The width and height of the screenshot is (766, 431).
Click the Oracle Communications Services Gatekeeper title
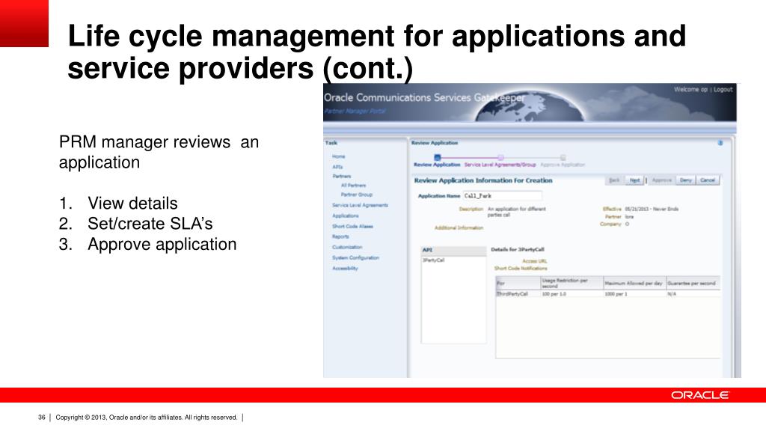[424, 98]
